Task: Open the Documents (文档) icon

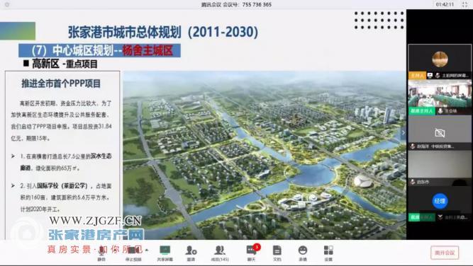Action: click(277, 250)
